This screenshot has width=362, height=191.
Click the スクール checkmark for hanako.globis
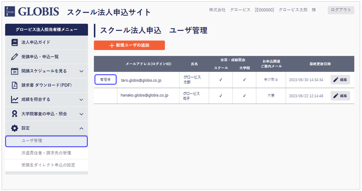pyautogui.click(x=221, y=96)
